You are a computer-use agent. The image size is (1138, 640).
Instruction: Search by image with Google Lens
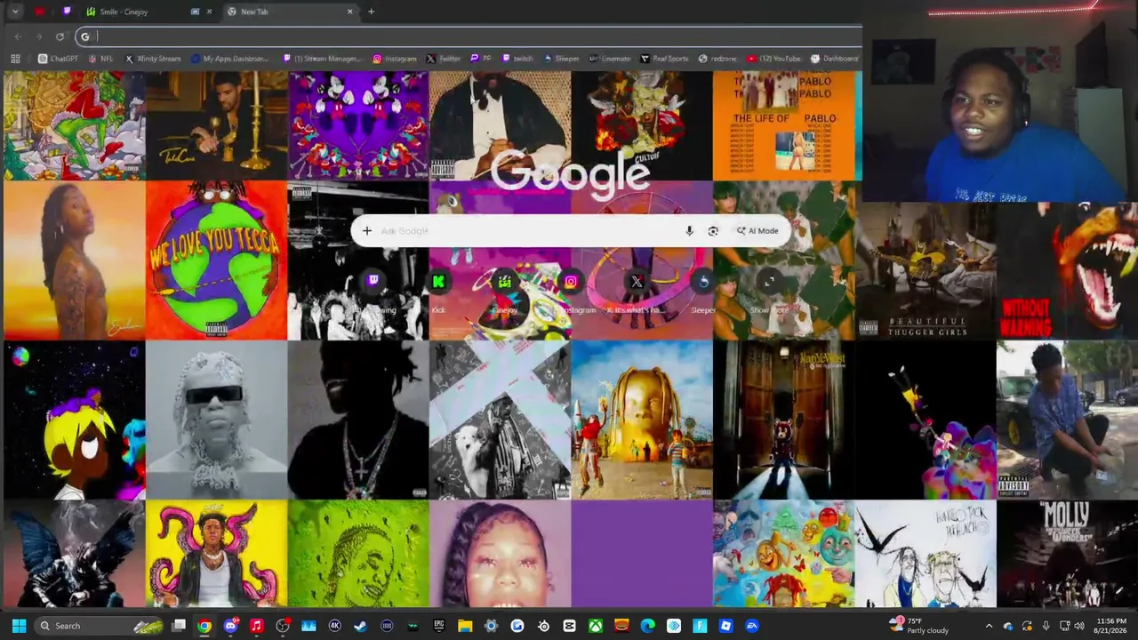coord(713,231)
